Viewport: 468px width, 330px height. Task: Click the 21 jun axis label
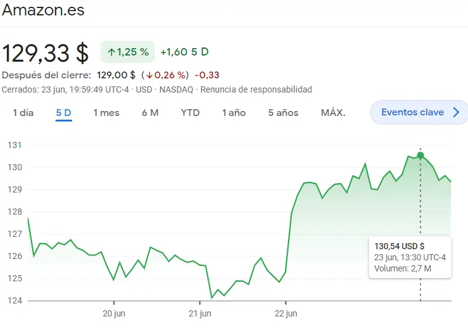[200, 313]
